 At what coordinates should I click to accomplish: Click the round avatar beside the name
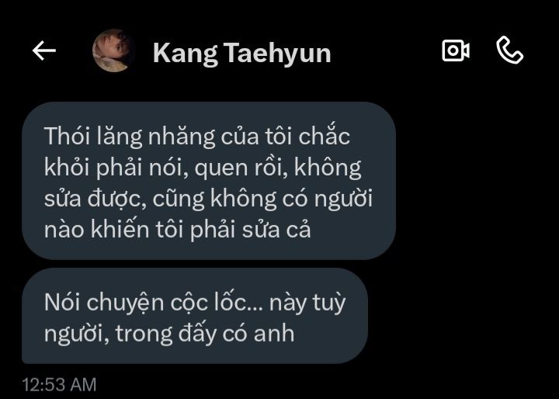113,50
